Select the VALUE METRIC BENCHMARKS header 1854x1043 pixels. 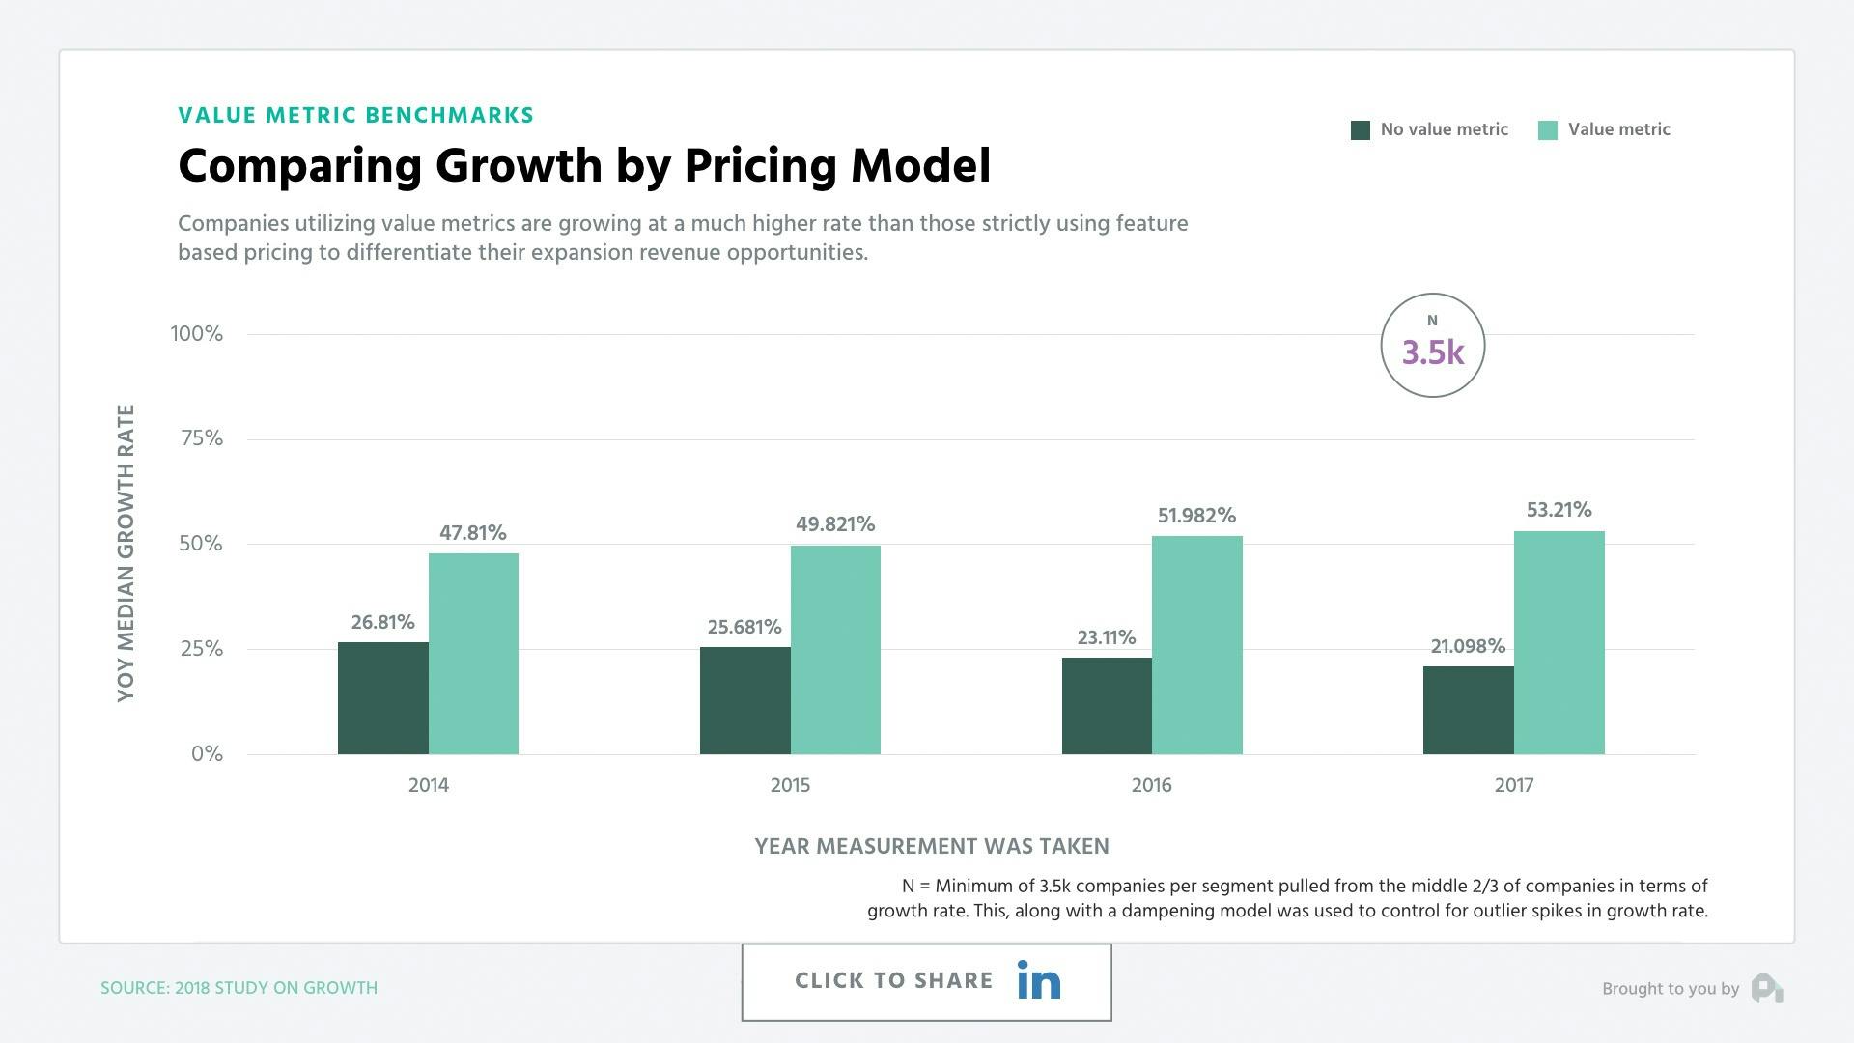click(x=355, y=114)
